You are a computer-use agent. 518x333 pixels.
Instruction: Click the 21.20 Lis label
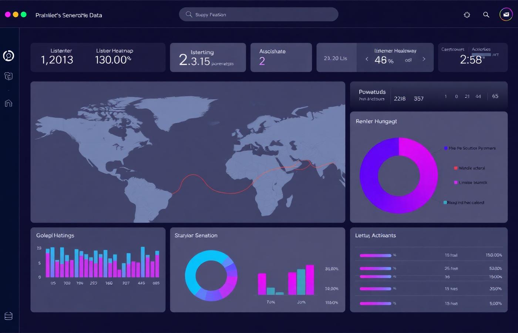(336, 58)
